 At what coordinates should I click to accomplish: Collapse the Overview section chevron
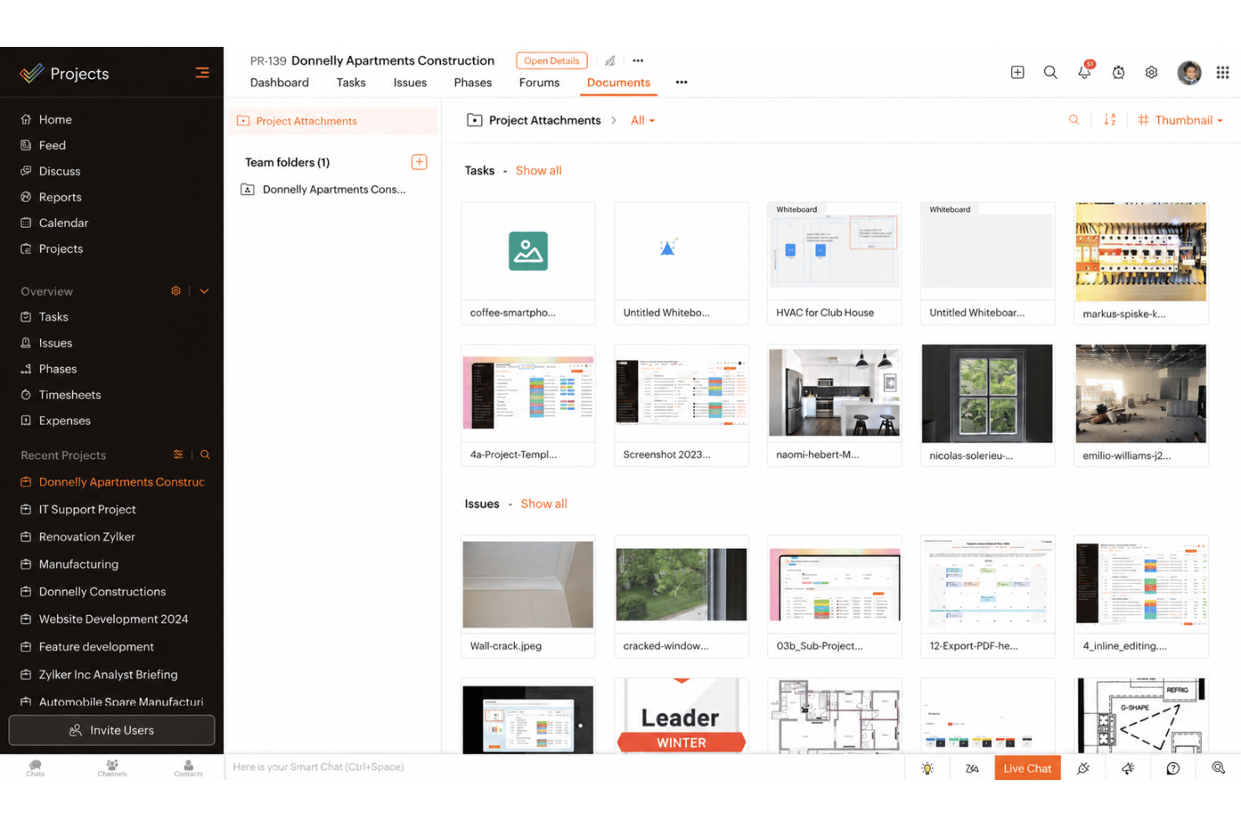point(204,291)
